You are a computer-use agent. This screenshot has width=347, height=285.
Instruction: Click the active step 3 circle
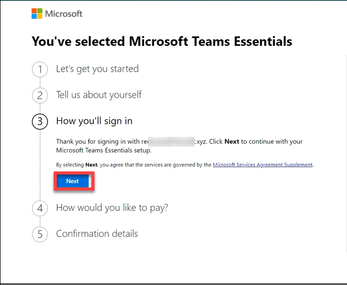40,121
